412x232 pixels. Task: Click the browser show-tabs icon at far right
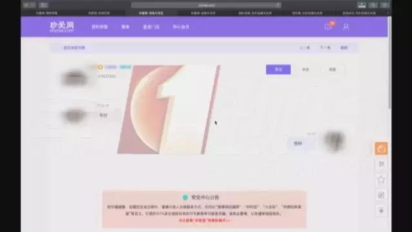coord(385,5)
